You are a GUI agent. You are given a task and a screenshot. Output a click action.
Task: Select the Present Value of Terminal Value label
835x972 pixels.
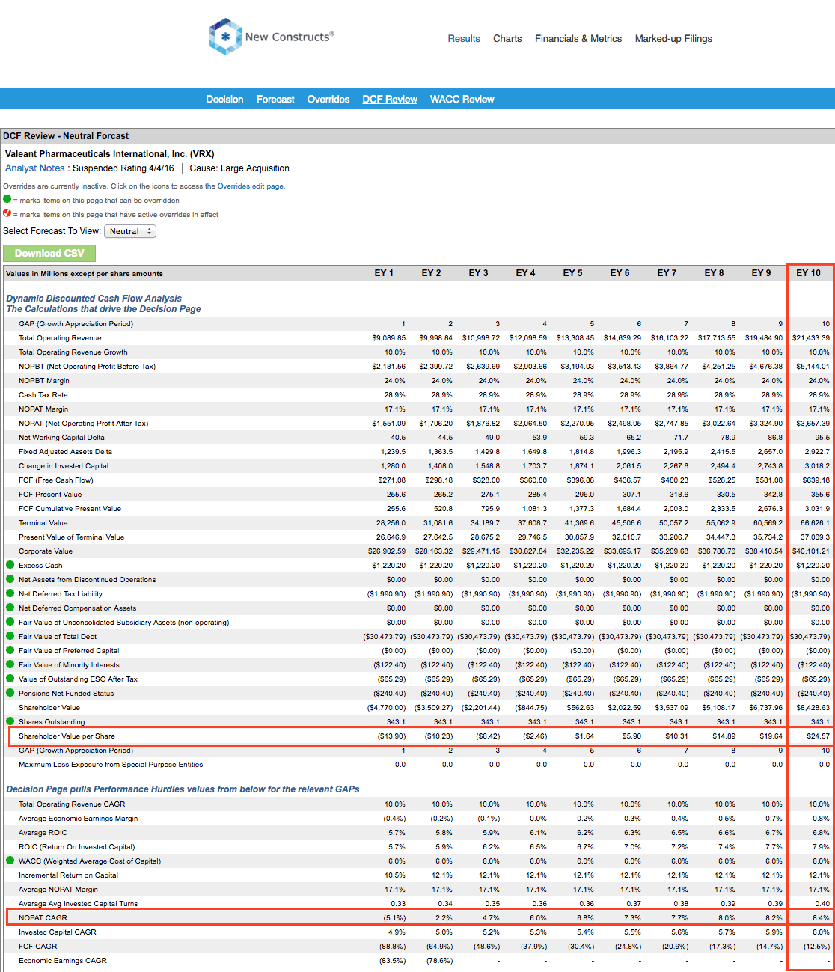coord(72,537)
